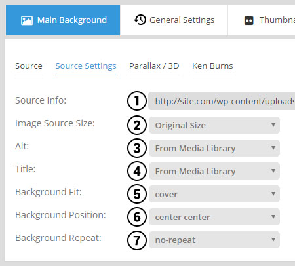Click the General Settings clock icon
This screenshot has width=295, height=266.
pos(140,20)
